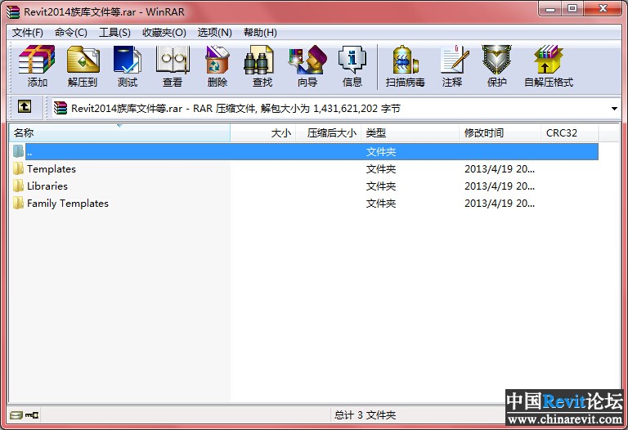The image size is (628, 430).
Task: Sort by the 压缩后大小 column header
Action: pos(329,133)
